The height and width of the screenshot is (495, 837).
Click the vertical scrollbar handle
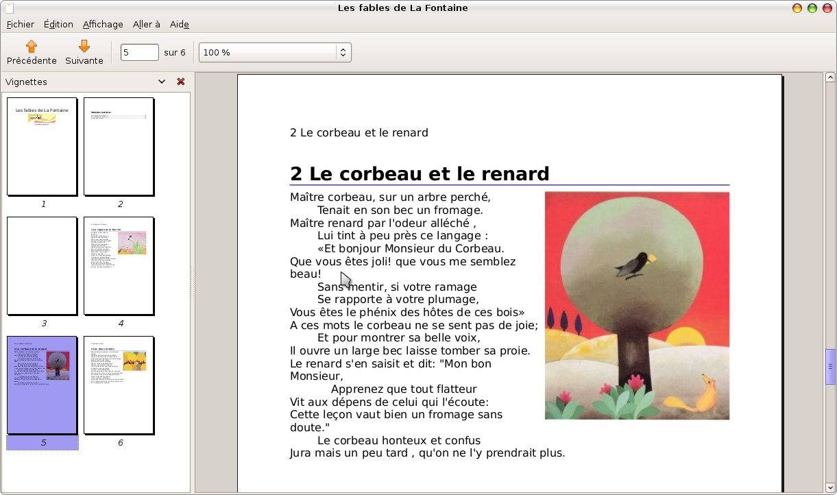pos(830,366)
